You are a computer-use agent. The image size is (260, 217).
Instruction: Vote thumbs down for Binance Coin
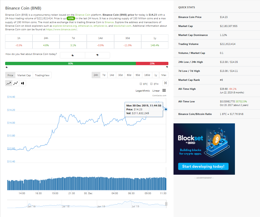(97, 55)
